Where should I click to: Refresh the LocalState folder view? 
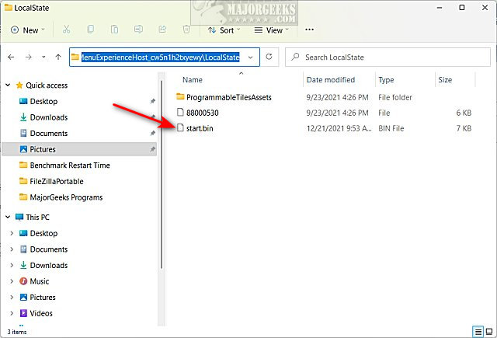pos(269,57)
